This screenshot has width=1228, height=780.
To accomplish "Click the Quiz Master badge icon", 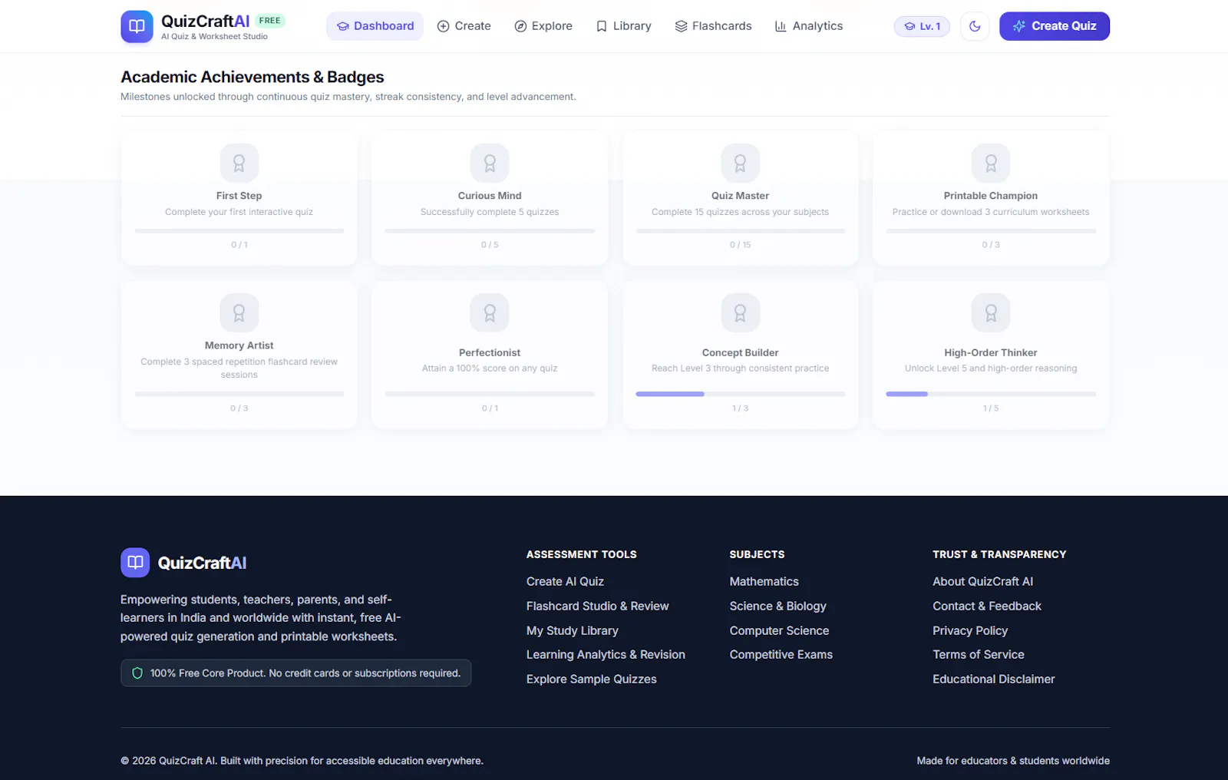I will click(741, 163).
